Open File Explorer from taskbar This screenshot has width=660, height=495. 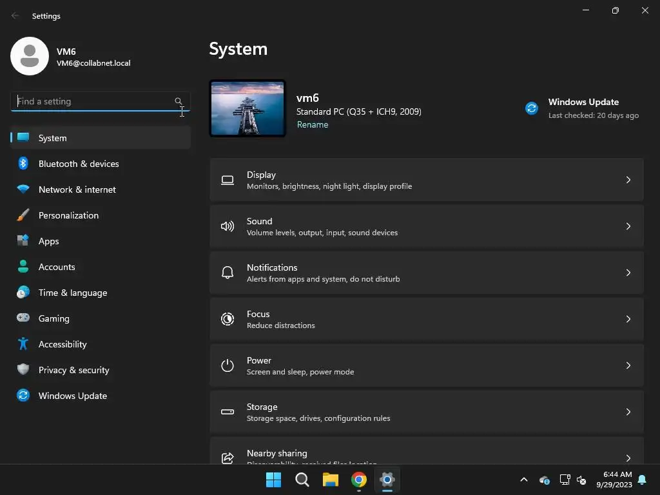[331, 480]
